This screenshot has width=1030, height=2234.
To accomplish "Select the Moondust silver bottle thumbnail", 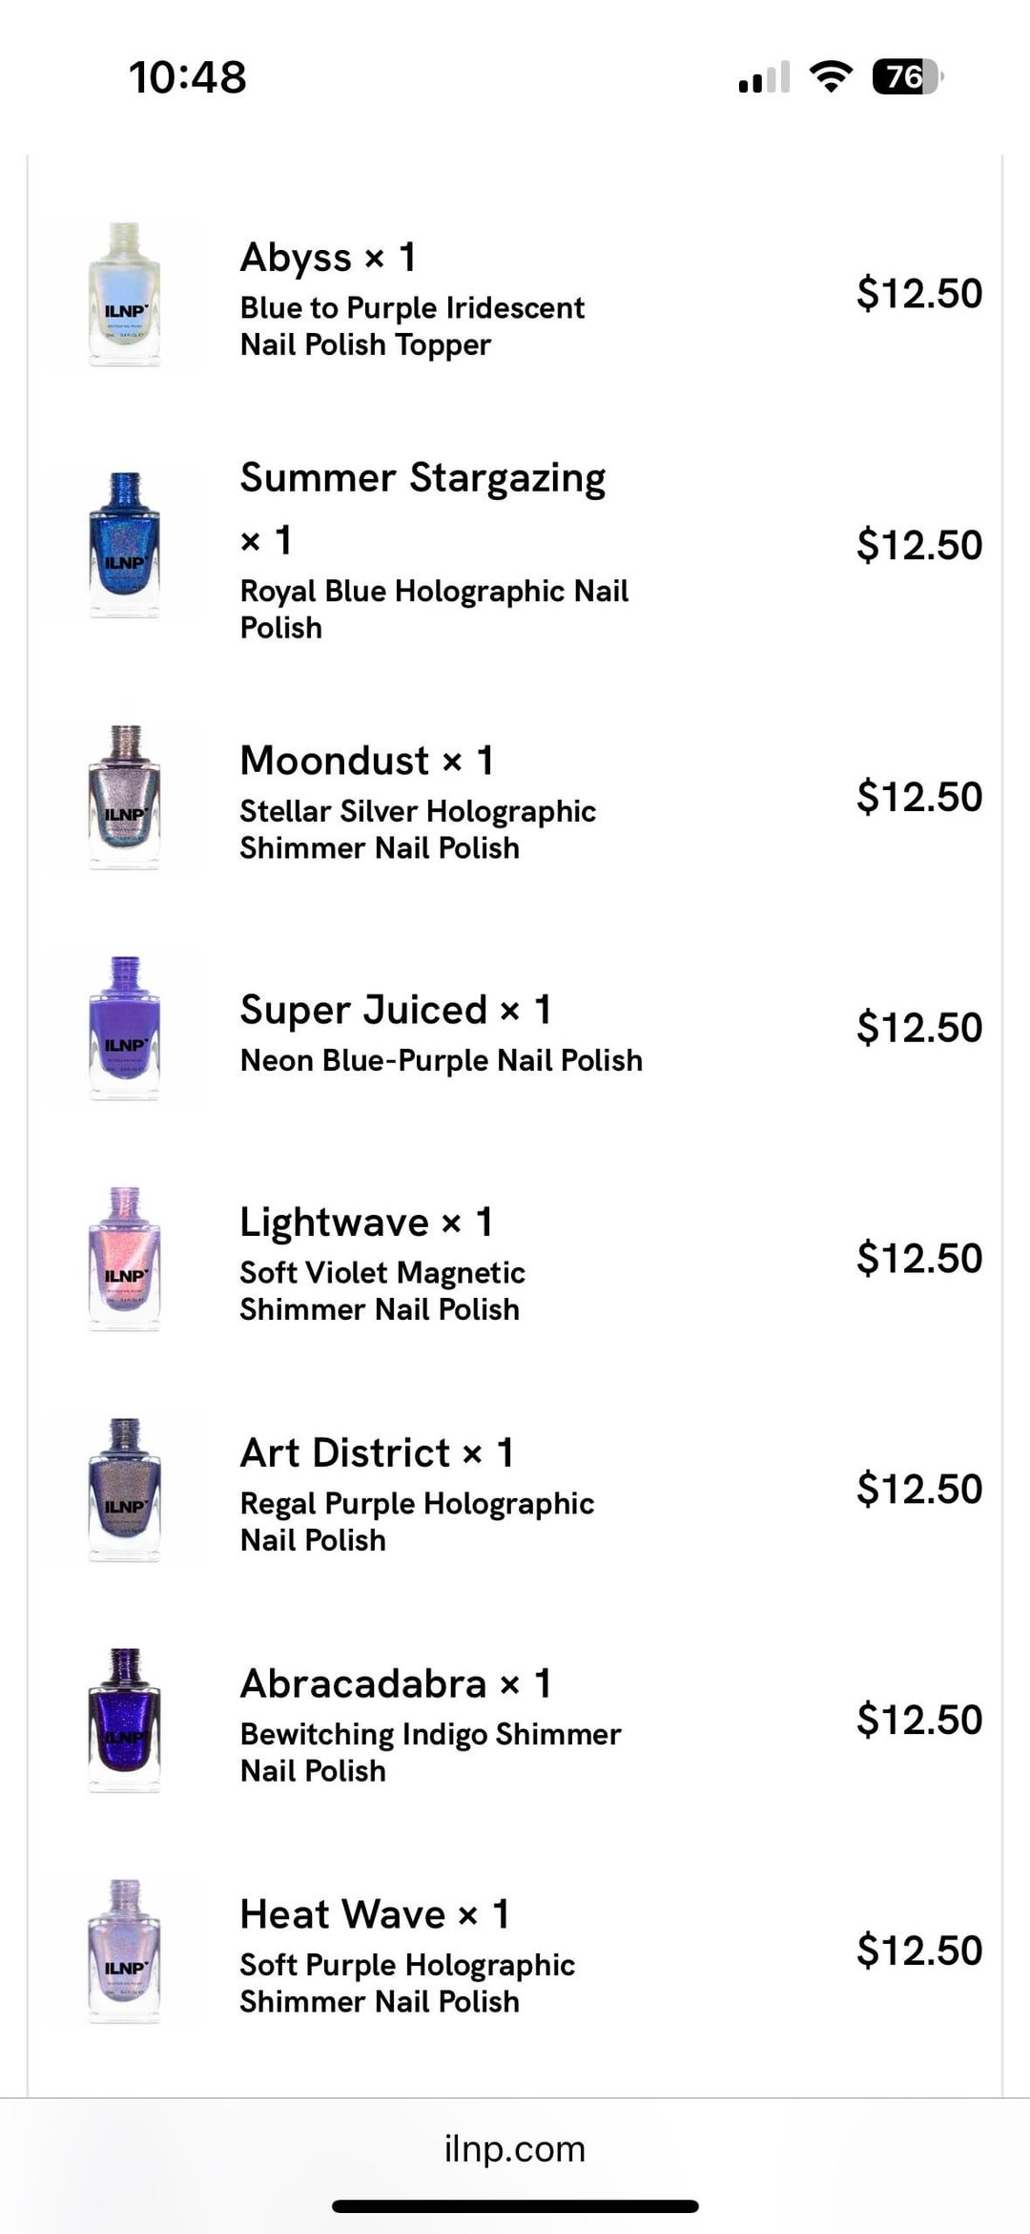I will click(125, 797).
